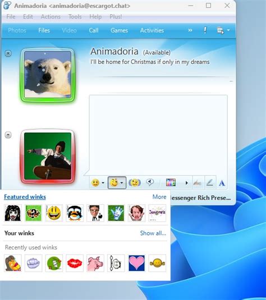The image size is (266, 300).
Task: Select the man with glasses featured wink
Action: pos(95,213)
